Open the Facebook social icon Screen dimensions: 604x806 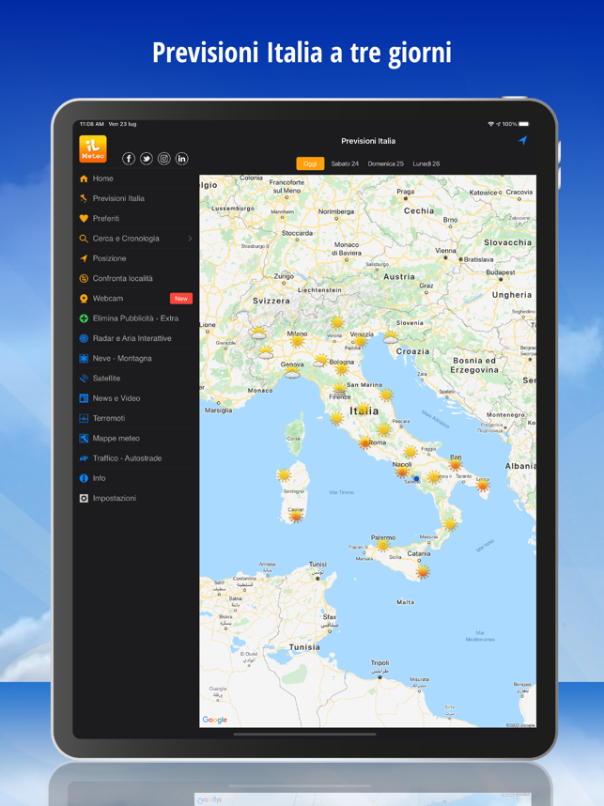pyautogui.click(x=129, y=159)
